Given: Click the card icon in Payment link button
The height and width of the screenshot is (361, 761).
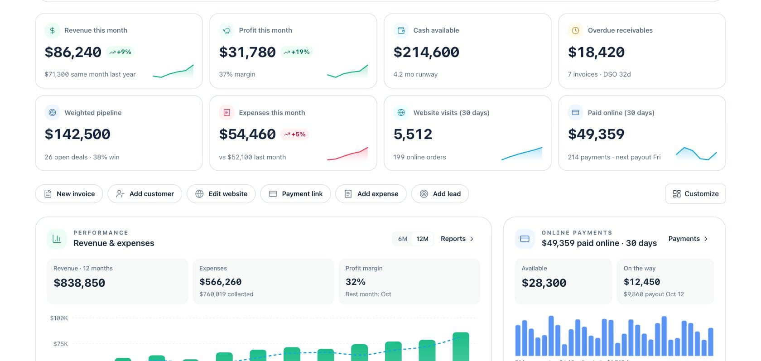Looking at the screenshot, I should pos(273,194).
